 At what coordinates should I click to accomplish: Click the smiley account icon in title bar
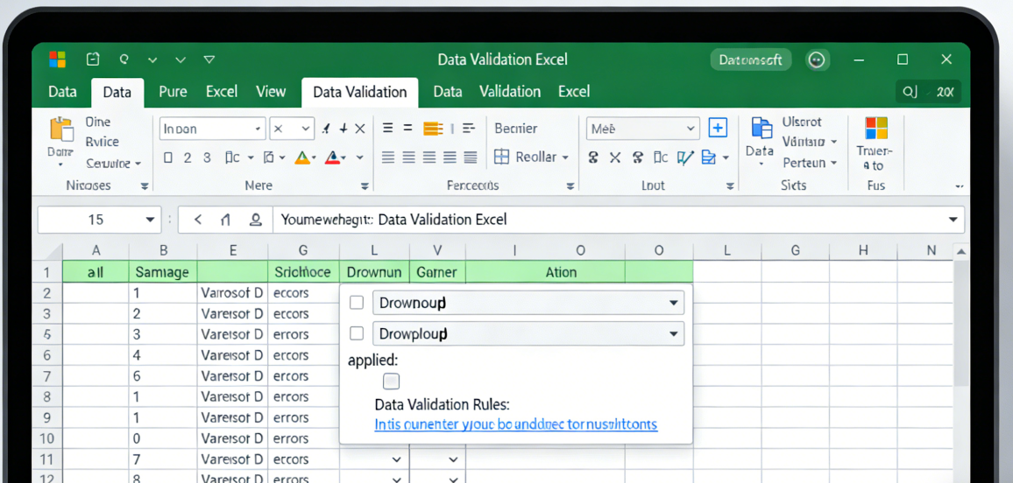coord(818,60)
